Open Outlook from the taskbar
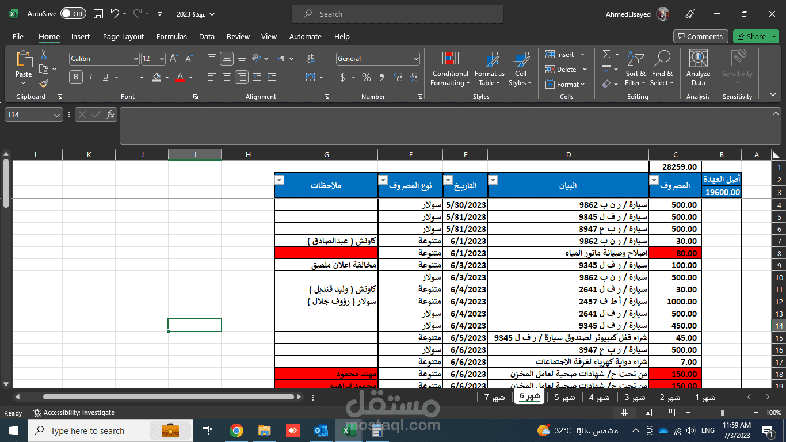The image size is (786, 442). click(320, 430)
